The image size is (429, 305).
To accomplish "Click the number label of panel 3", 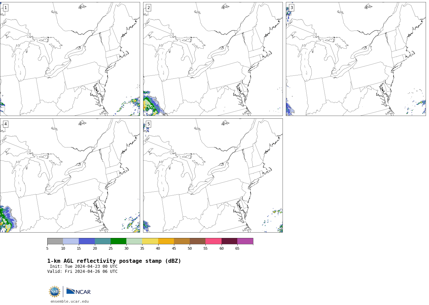I will [x=291, y=8].
